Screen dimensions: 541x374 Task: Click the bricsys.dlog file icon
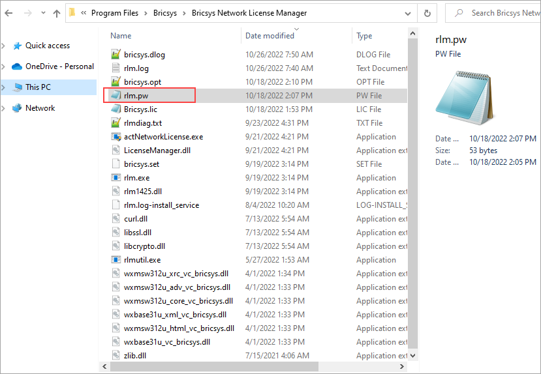pyautogui.click(x=116, y=55)
